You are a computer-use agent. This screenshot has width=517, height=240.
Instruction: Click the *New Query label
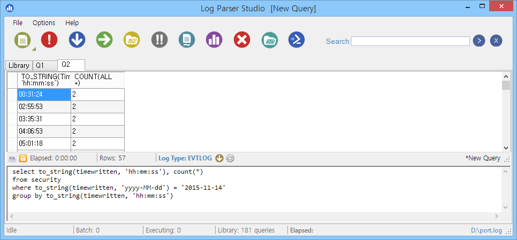point(483,158)
